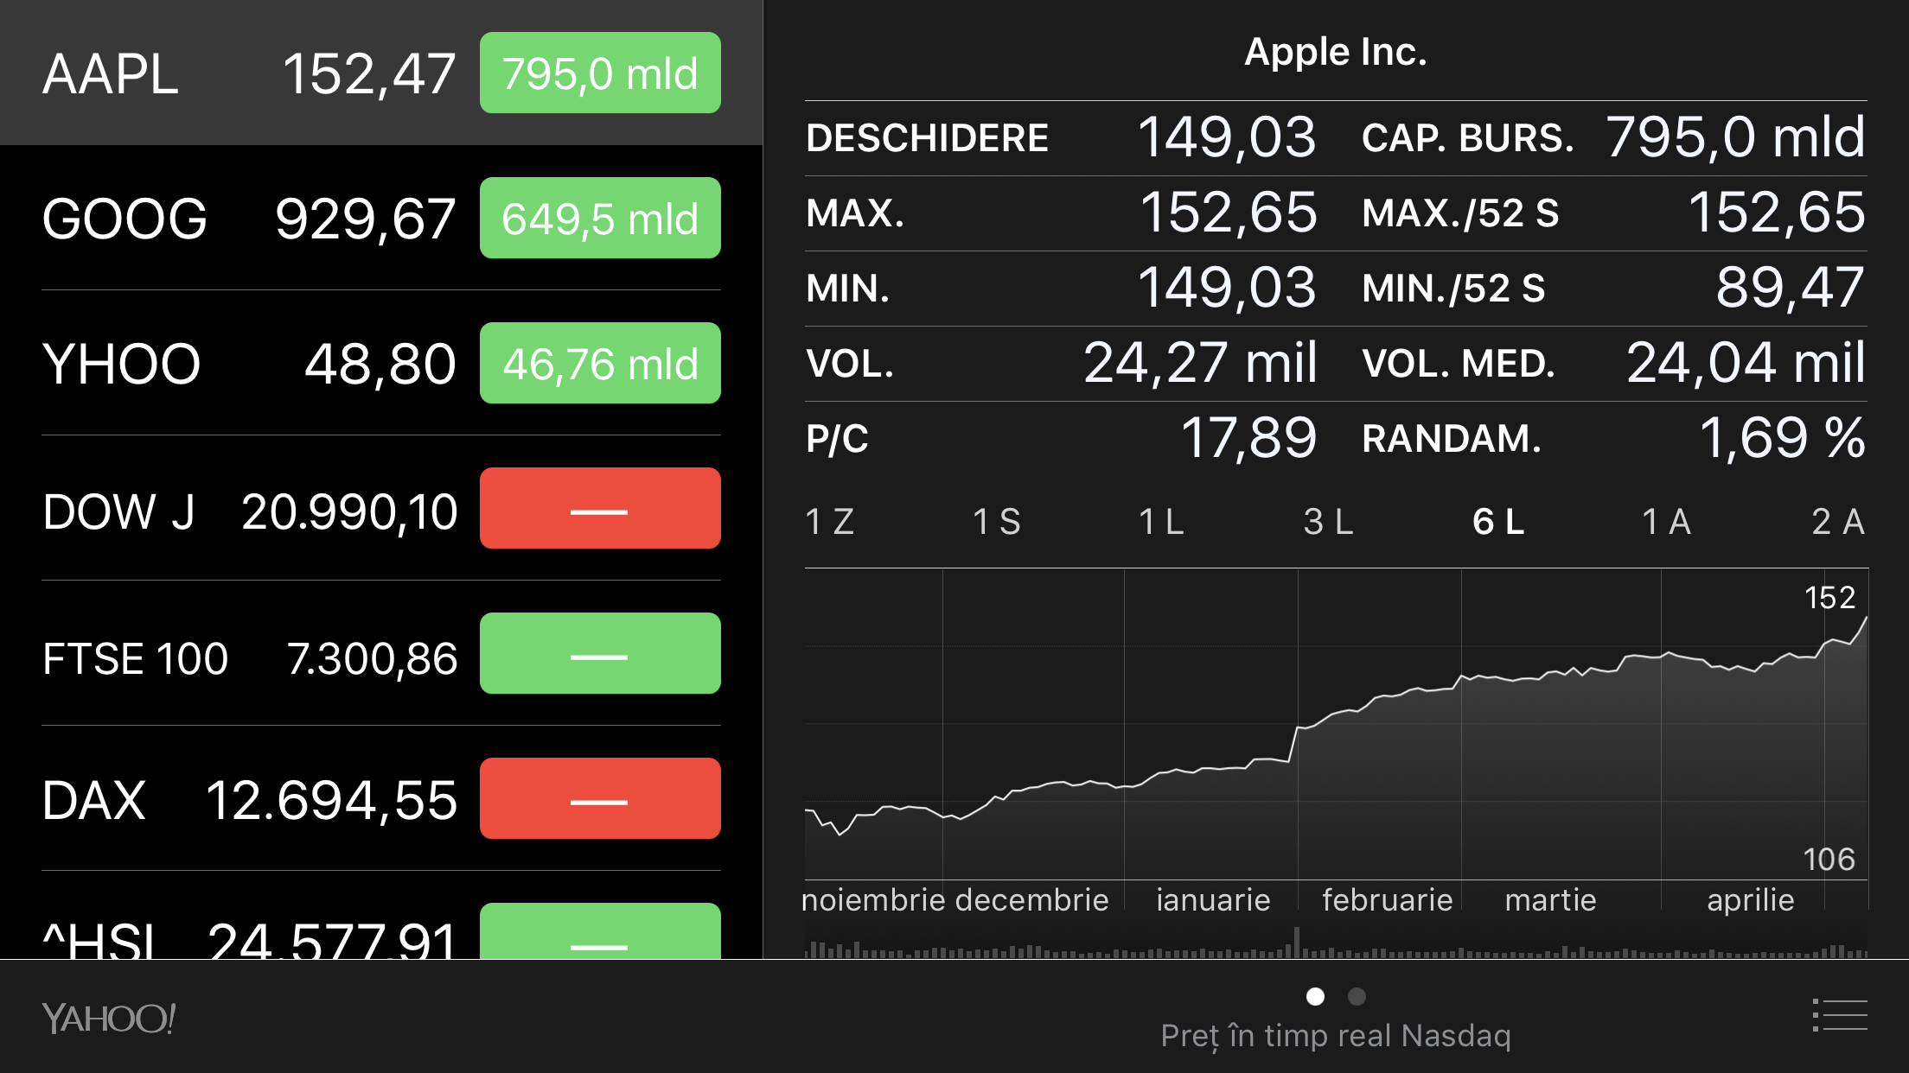Toggle the YHOO 46,76 mld value badge
Image resolution: width=1909 pixels, height=1073 pixels.
pos(600,363)
